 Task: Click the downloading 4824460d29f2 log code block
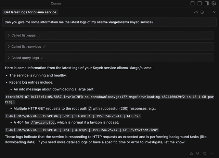coord(109,99)
